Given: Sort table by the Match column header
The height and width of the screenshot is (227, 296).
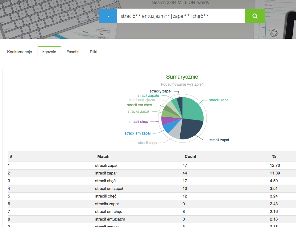Looking at the screenshot, I should pos(103,157).
